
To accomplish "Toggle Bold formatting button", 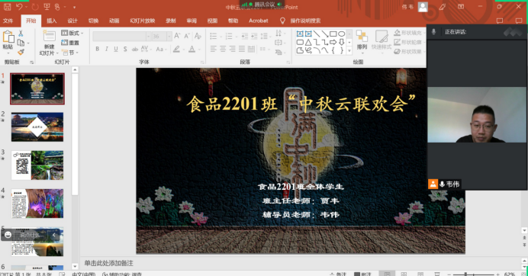I will point(98,49).
